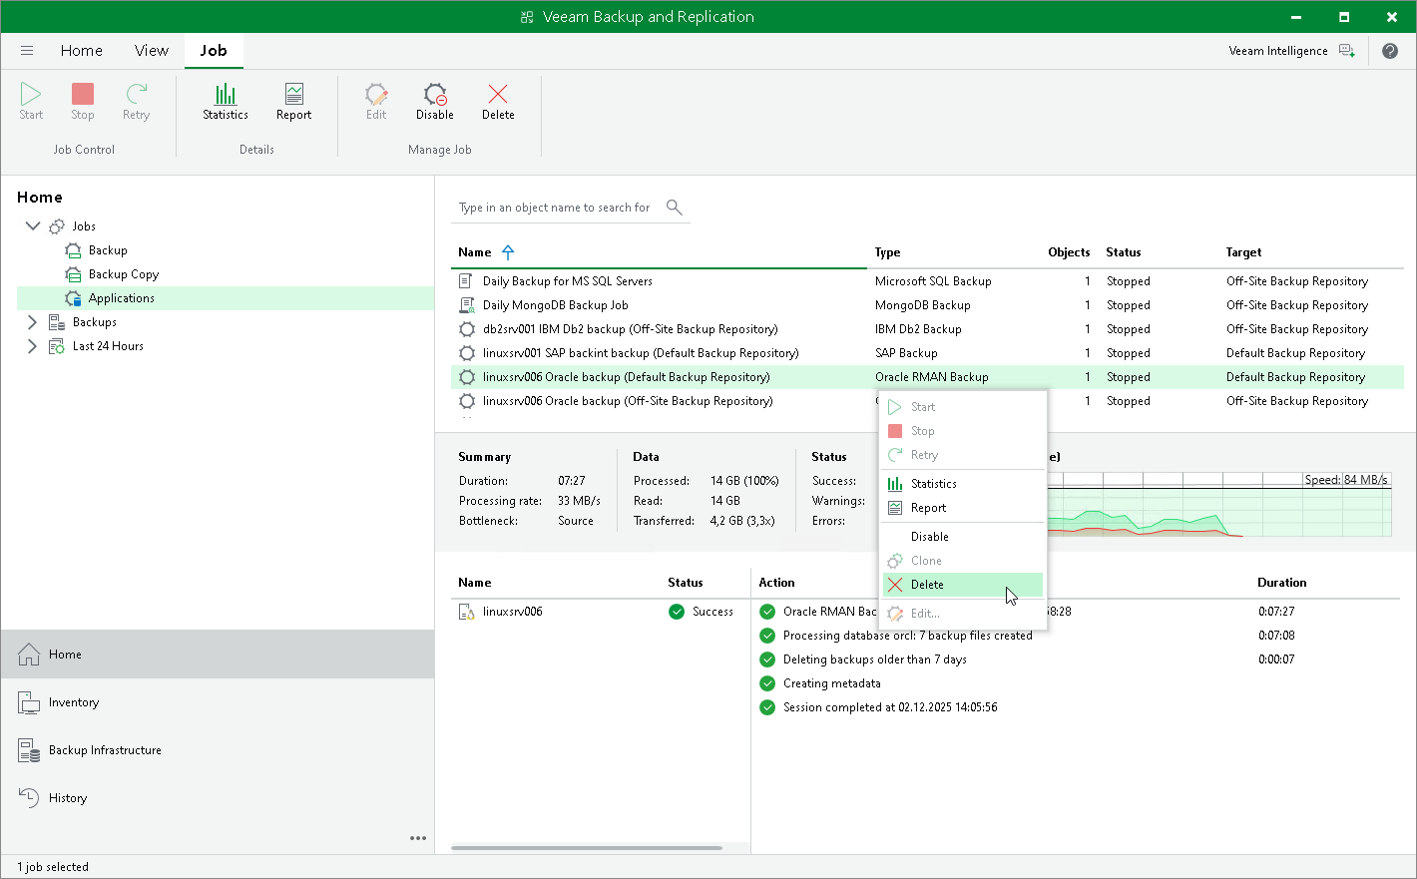
Task: Select the Jobs tree node
Action: pos(84,226)
